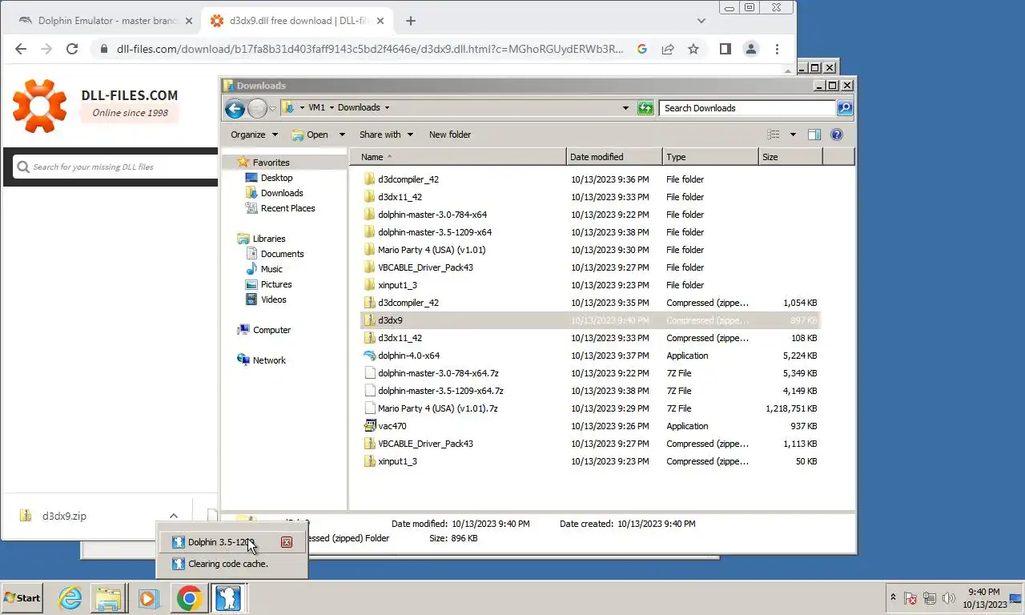Click the clock showing 9:40 PM
Screen dimensions: 1025x615
pos(984,593)
